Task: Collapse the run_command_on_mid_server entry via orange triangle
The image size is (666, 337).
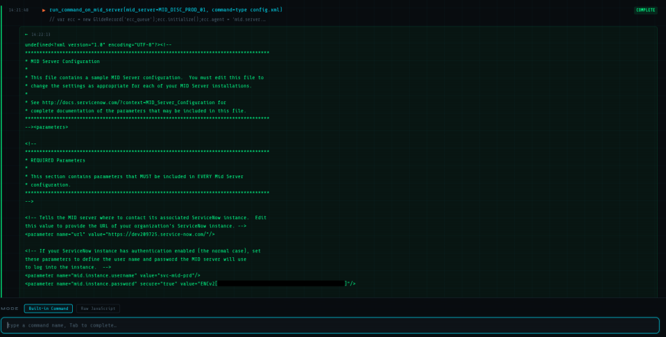Action: click(x=44, y=10)
